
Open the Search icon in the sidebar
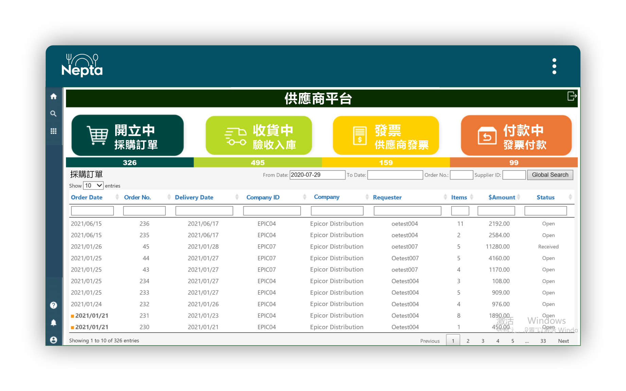click(x=53, y=114)
